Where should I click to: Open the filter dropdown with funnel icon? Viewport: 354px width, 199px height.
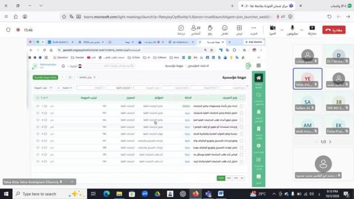(x=67, y=88)
